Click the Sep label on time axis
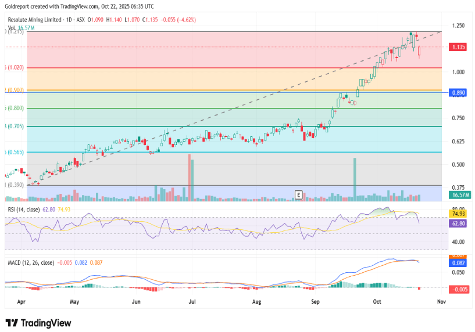This screenshot has width=475, height=332. [x=316, y=302]
